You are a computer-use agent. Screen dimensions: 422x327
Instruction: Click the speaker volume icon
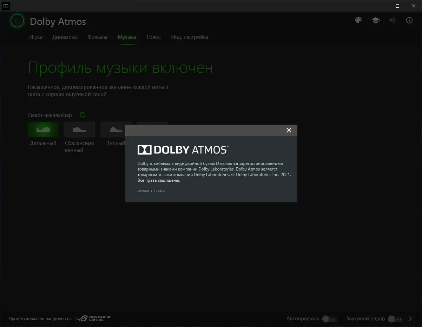point(392,20)
